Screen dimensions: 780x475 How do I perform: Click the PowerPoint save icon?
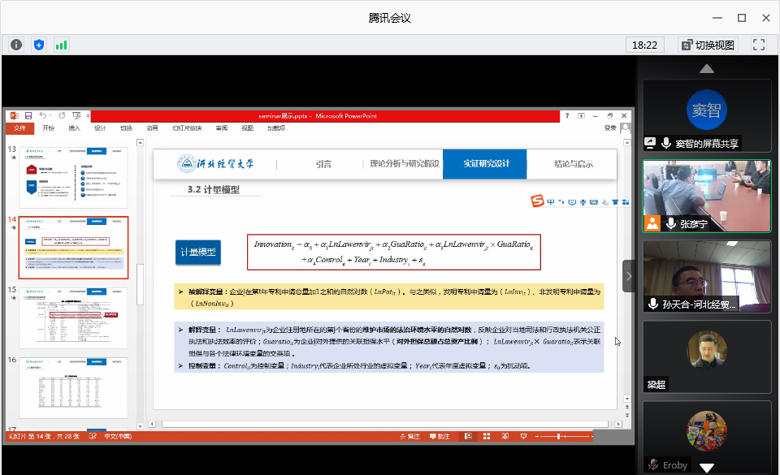click(28, 116)
